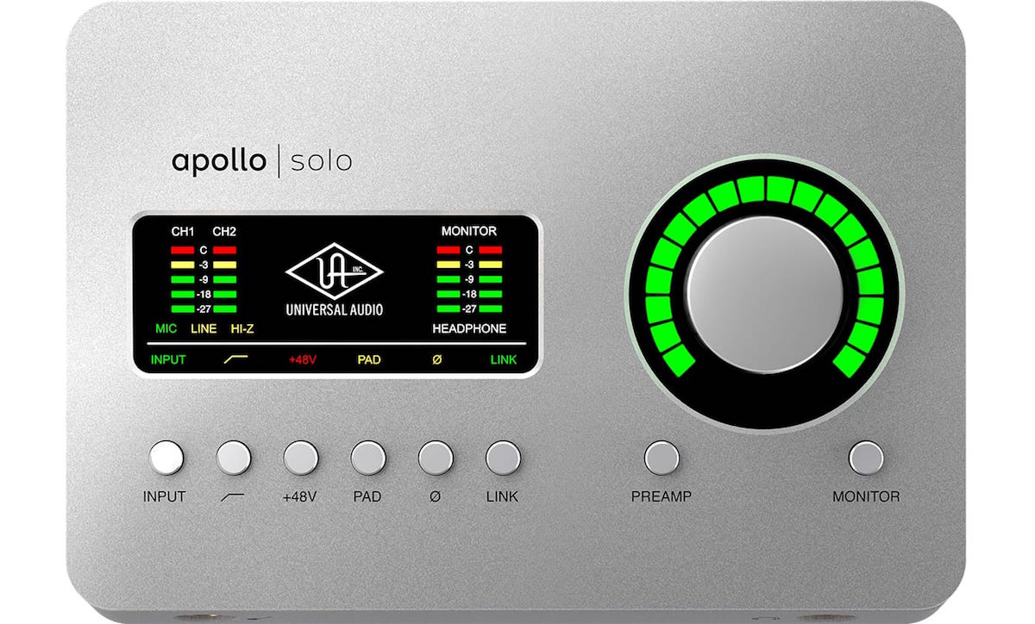Toggle the PAD button
The width and height of the screenshot is (1035, 624).
[368, 458]
